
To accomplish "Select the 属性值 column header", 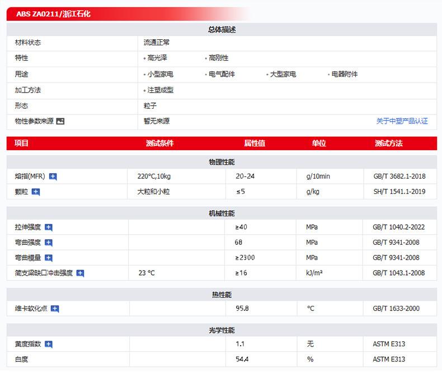I will [255, 143].
